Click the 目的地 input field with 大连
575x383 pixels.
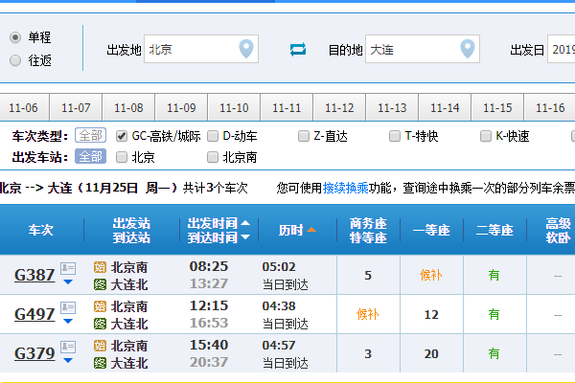pyautogui.click(x=423, y=49)
